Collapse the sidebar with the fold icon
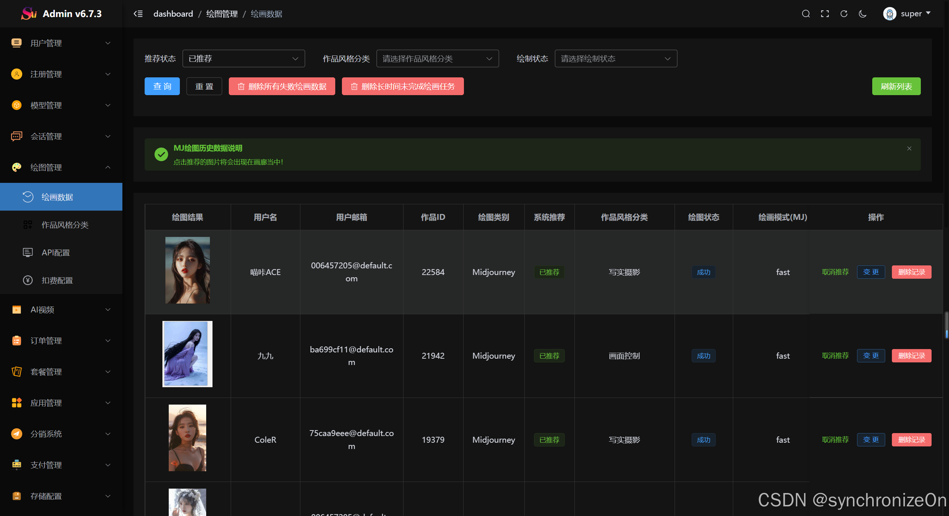 138,14
